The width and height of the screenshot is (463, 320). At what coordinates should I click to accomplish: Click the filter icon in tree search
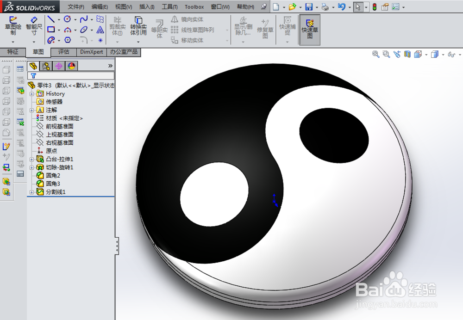[x=33, y=76]
